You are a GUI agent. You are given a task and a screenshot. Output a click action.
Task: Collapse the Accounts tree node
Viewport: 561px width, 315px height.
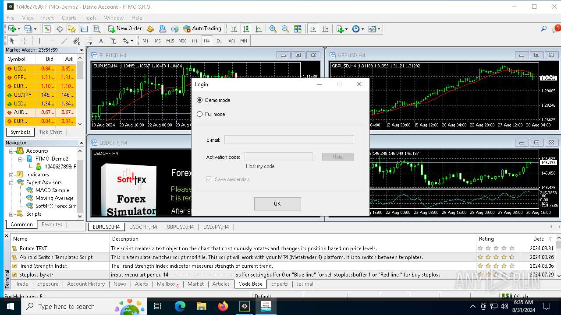click(11, 151)
